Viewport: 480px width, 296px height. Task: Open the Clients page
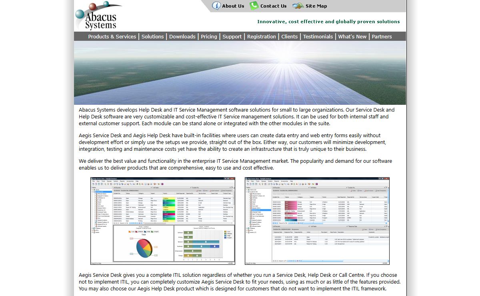pos(290,36)
